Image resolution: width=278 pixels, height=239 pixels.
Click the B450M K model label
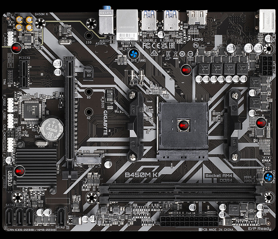point(141,175)
